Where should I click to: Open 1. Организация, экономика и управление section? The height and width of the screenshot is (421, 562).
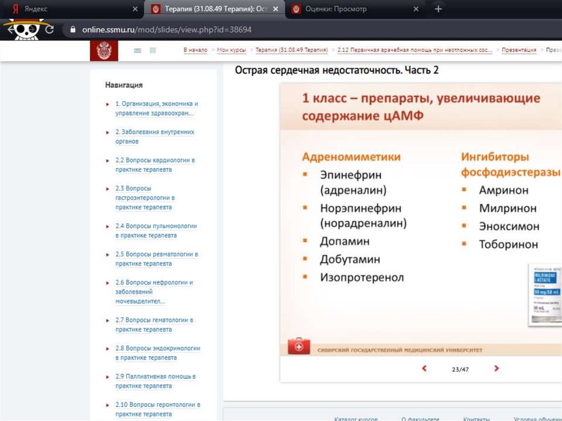pyautogui.click(x=156, y=108)
